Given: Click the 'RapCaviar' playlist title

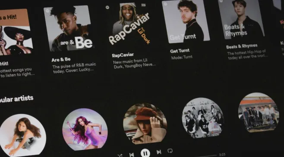Looking at the screenshot, I should pos(123,55).
